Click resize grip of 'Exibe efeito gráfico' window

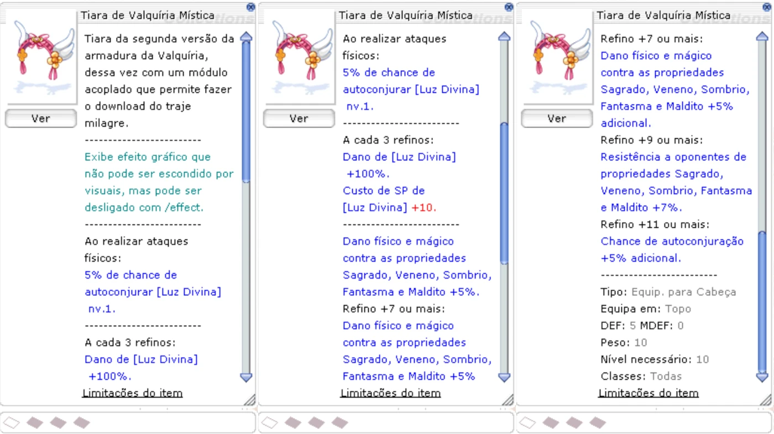[249, 399]
